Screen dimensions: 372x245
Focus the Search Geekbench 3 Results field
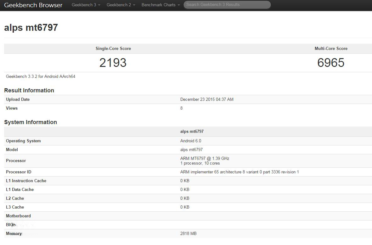227,5
